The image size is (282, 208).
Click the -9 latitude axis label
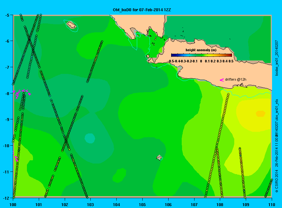coord(7,119)
